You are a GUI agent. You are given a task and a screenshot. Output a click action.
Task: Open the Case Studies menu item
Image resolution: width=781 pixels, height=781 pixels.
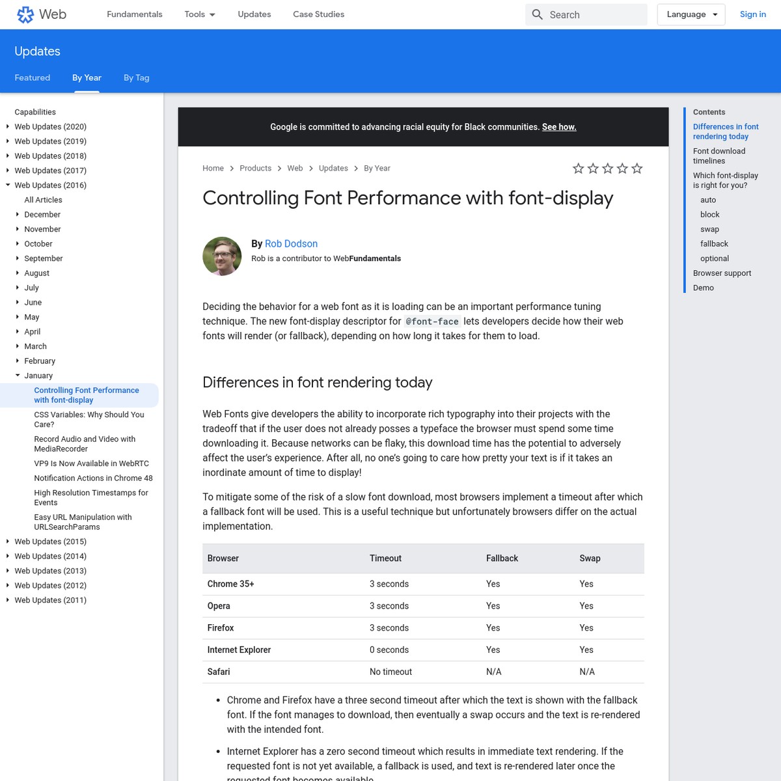(x=318, y=14)
